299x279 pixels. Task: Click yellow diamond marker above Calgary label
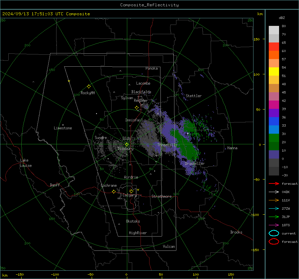point(131,191)
